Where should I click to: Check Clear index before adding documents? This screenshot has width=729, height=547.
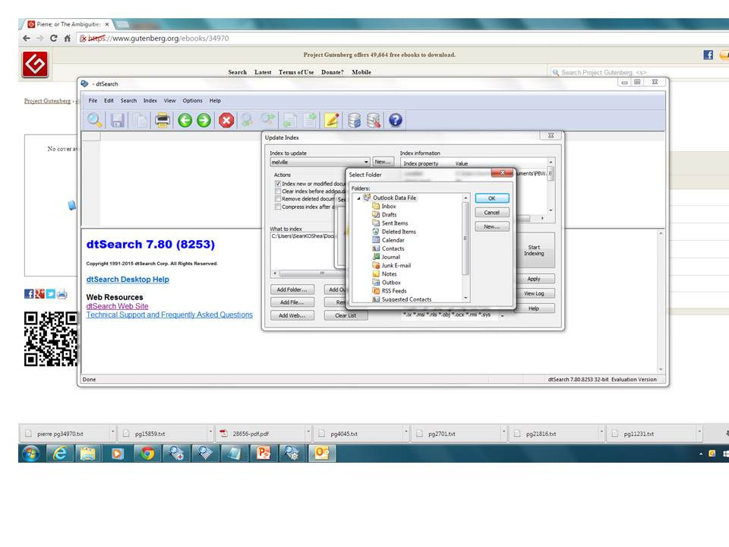coord(278,191)
